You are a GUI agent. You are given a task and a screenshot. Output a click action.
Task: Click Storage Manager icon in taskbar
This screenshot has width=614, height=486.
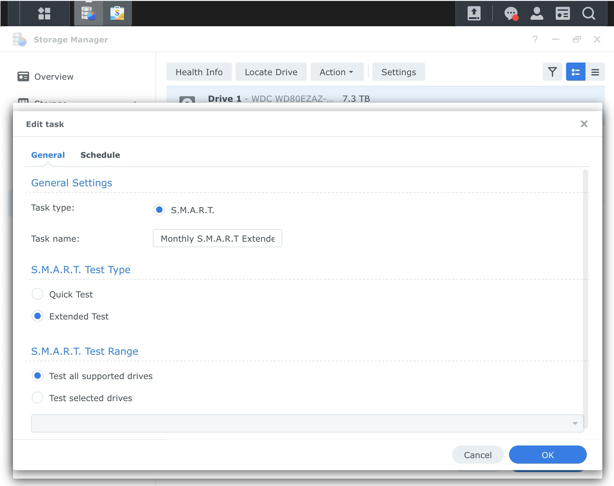pos(88,13)
